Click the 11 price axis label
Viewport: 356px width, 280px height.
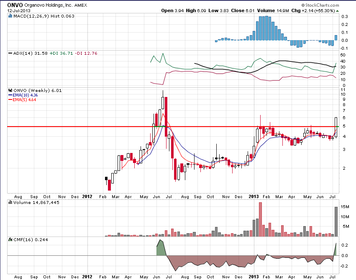(x=343, y=89)
